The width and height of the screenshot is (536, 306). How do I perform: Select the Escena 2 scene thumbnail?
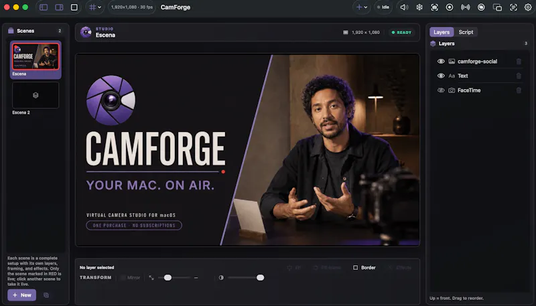[36, 95]
